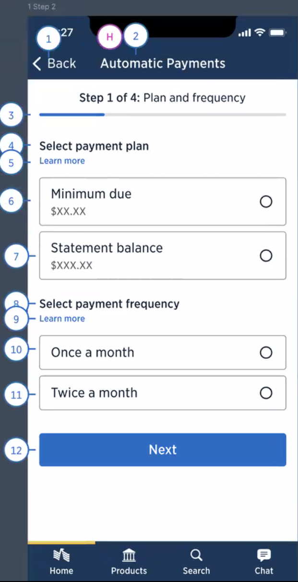The width and height of the screenshot is (298, 582).
Task: Open the Home tab icon
Action: click(x=61, y=556)
